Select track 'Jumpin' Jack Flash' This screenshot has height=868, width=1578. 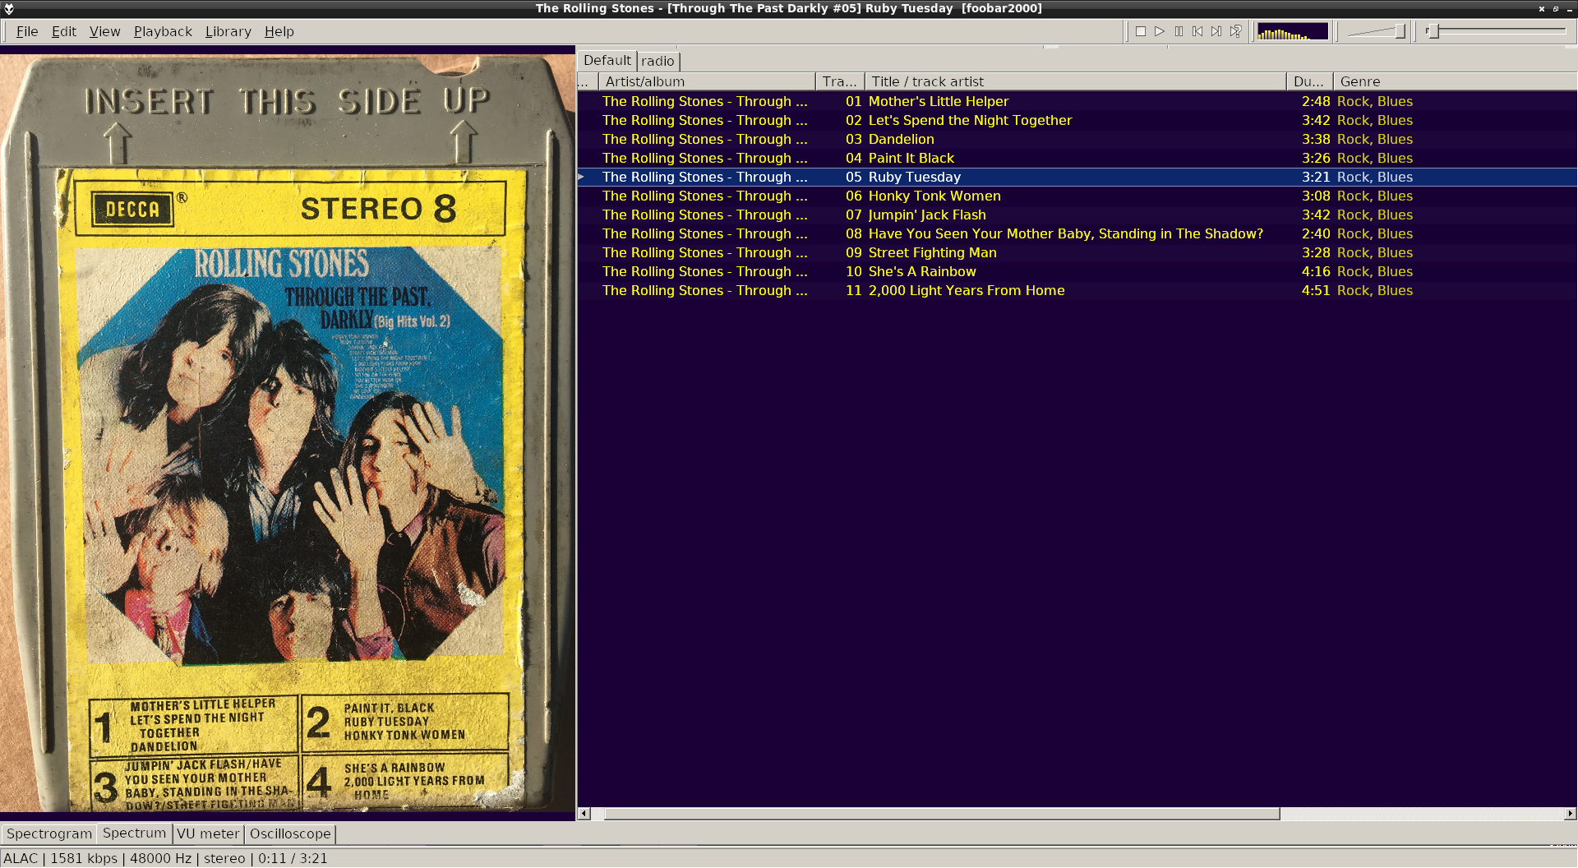point(1077,215)
